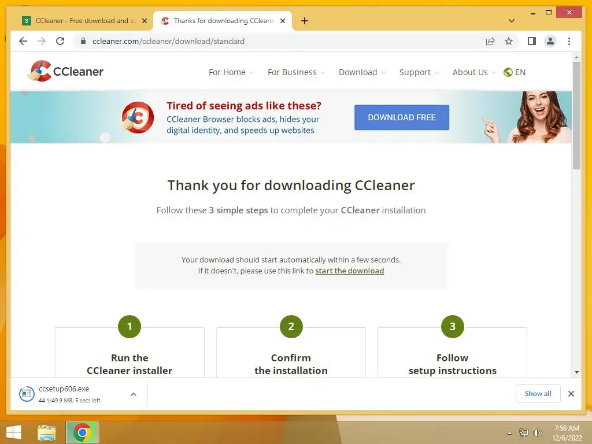Click the 'Tired of seeing ads like these?' headline

[244, 106]
